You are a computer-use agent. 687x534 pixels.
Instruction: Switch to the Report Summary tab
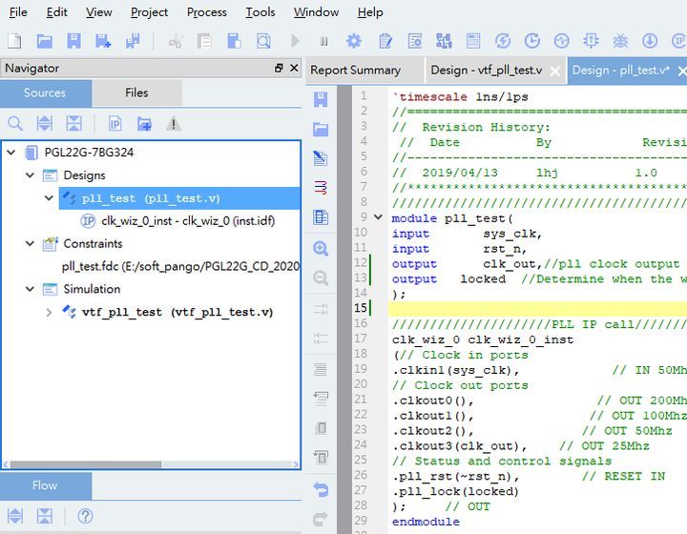pyautogui.click(x=355, y=70)
